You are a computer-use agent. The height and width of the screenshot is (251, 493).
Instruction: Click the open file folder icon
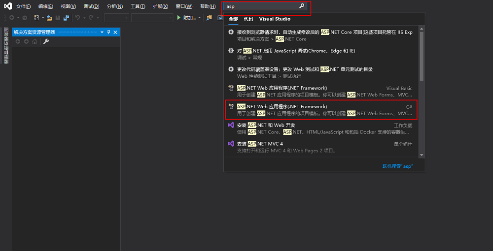49,18
